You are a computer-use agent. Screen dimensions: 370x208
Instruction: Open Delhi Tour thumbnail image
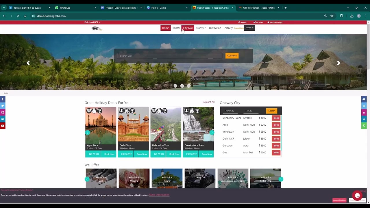pyautogui.click(x=133, y=125)
